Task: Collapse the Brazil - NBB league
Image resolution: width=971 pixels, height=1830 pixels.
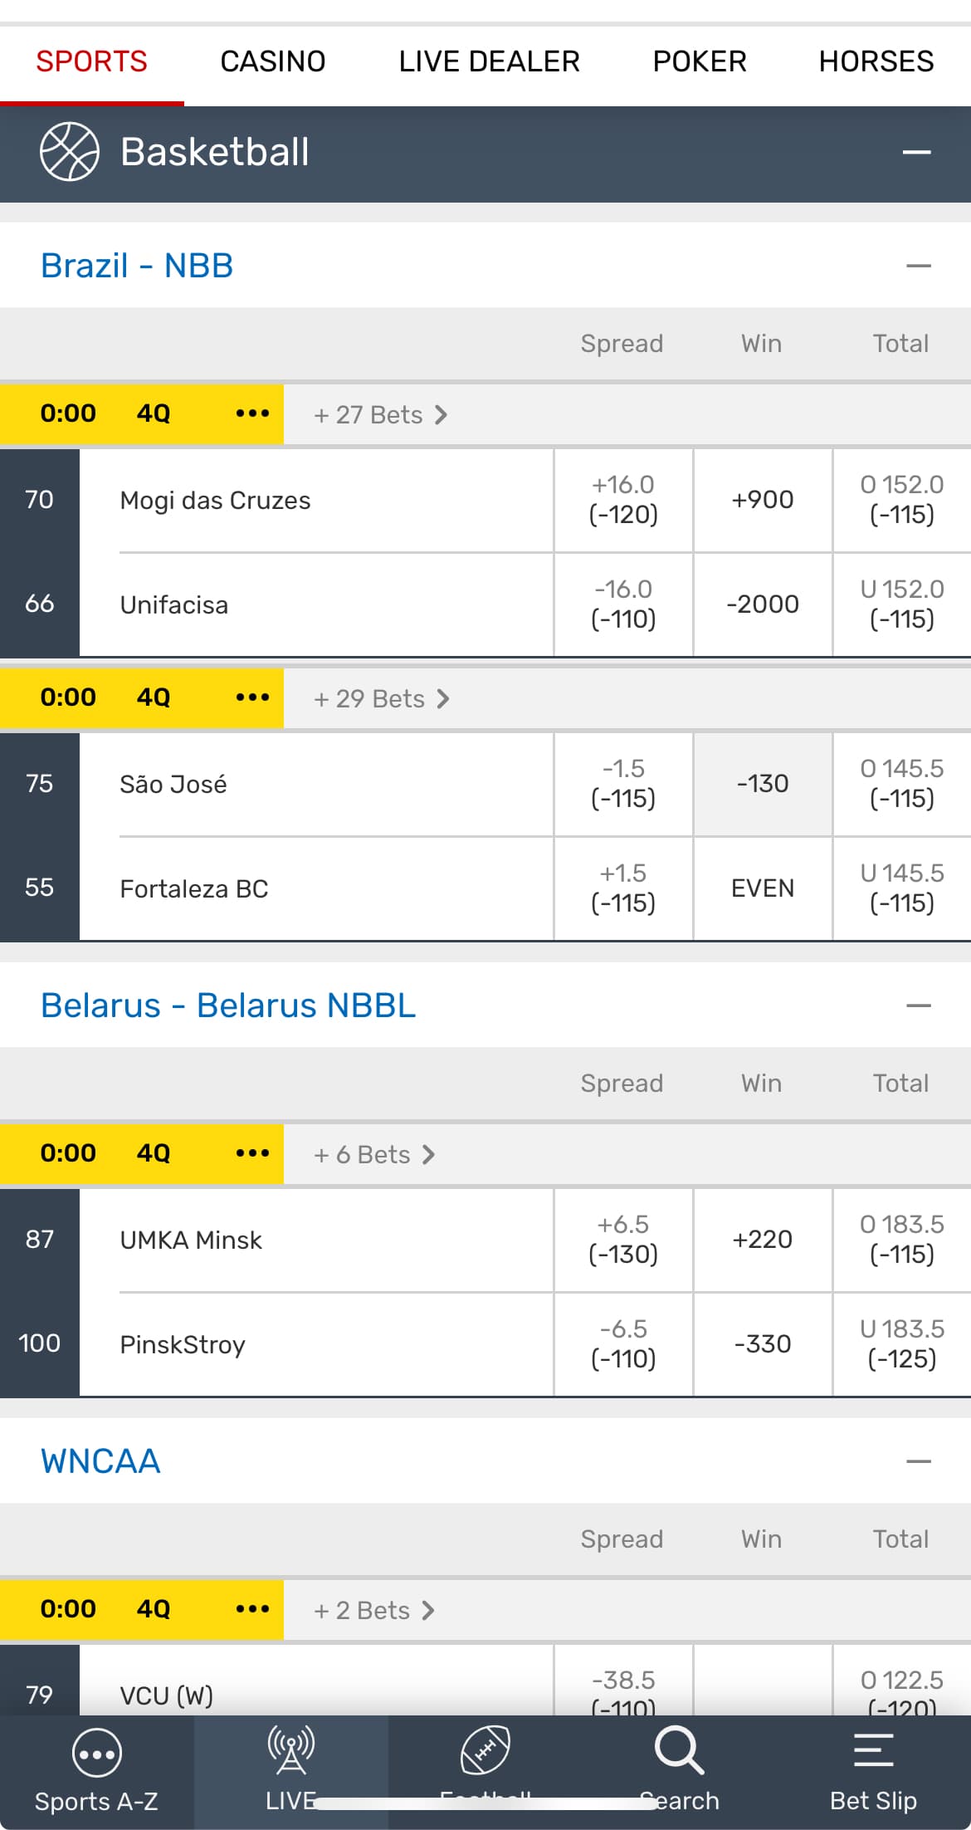Action: click(x=918, y=267)
